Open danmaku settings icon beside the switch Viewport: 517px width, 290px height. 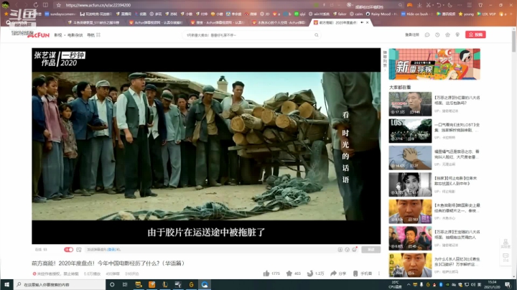click(x=79, y=250)
